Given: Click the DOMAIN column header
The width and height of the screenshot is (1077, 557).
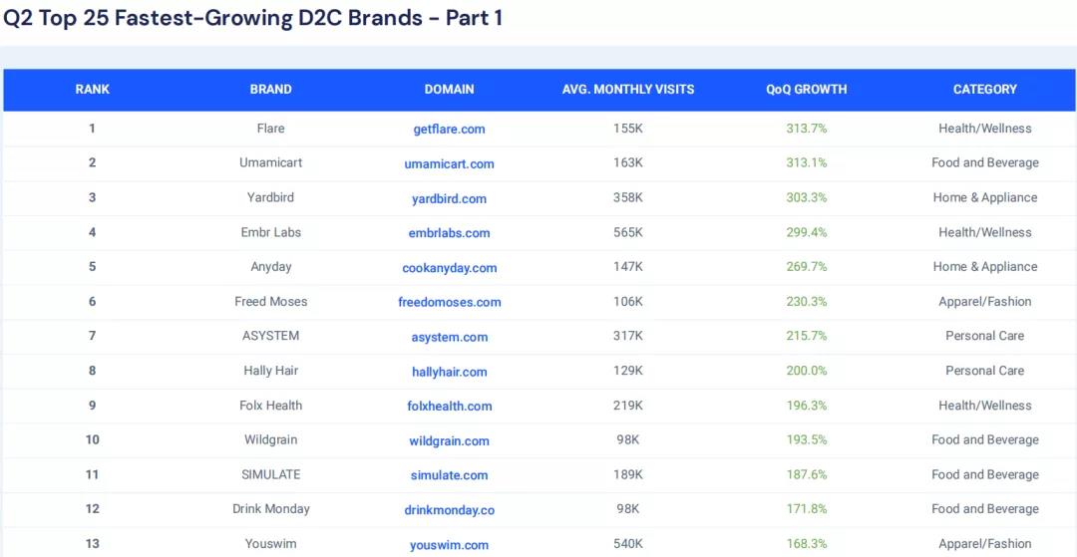Looking at the screenshot, I should coord(449,90).
